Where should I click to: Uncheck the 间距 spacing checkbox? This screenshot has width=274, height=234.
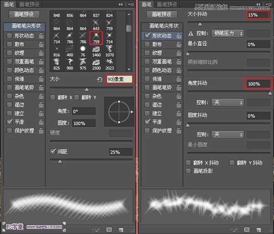tap(53, 151)
